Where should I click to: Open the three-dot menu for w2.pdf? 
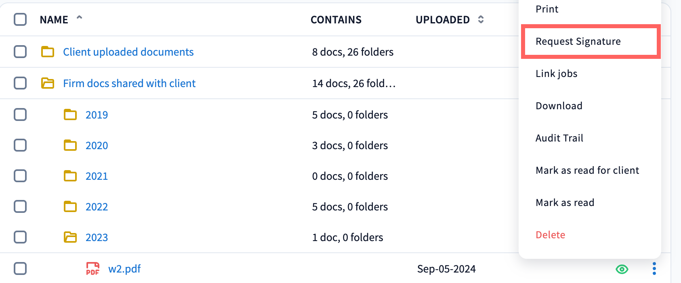tap(654, 268)
